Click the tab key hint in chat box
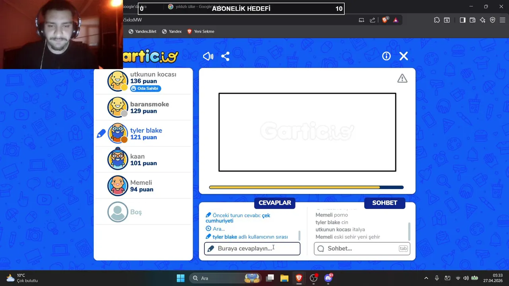This screenshot has width=509, height=286. click(403, 249)
